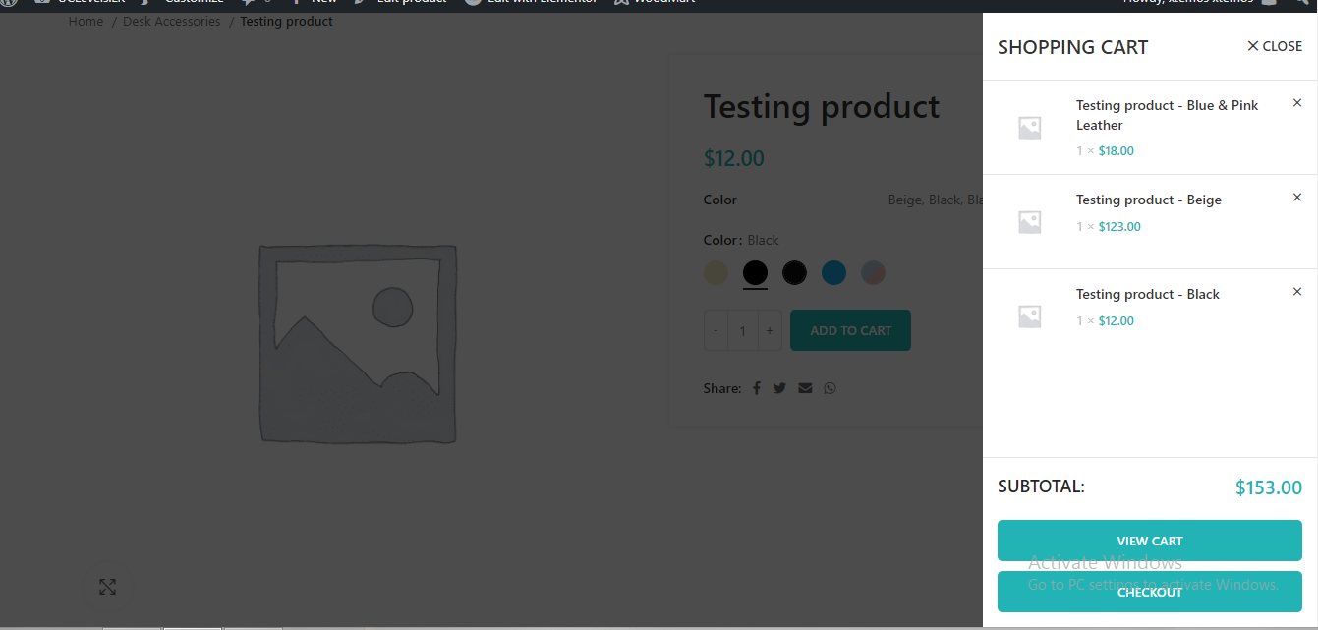Click the Add to Cart button
The width and height of the screenshot is (1318, 630).
(850, 330)
